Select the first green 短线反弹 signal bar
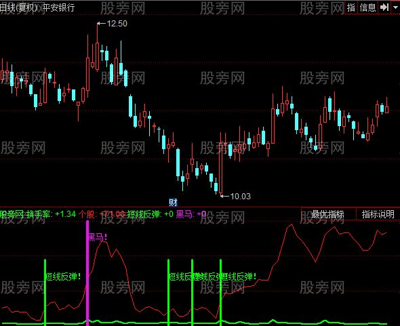400x326 pixels. (45, 292)
